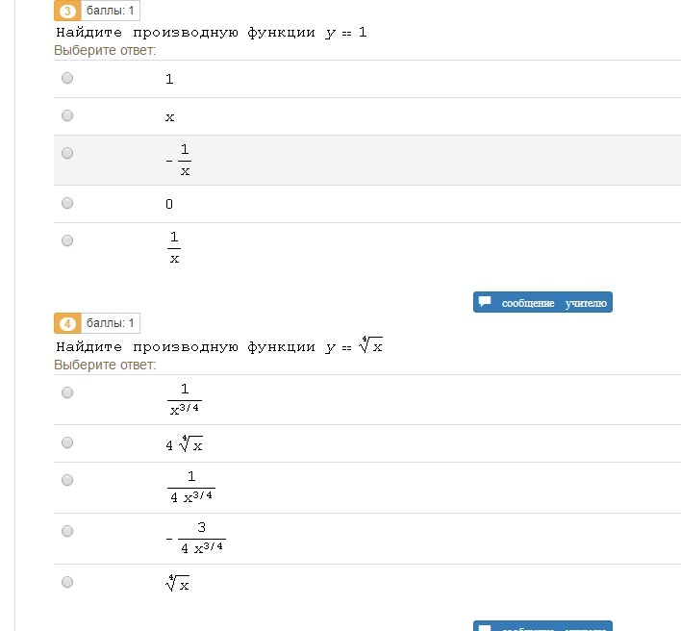
Task: Select last answer fourth root of x
Action: pyautogui.click(x=67, y=582)
